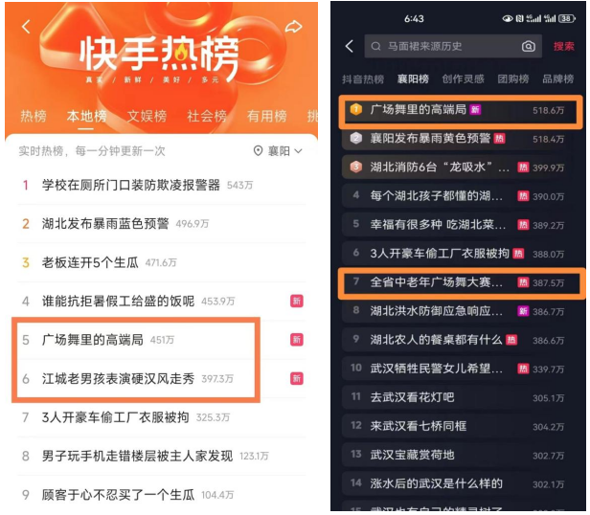This screenshot has height=515, width=590.
Task: Select the 团购榜 tab
Action: click(513, 79)
